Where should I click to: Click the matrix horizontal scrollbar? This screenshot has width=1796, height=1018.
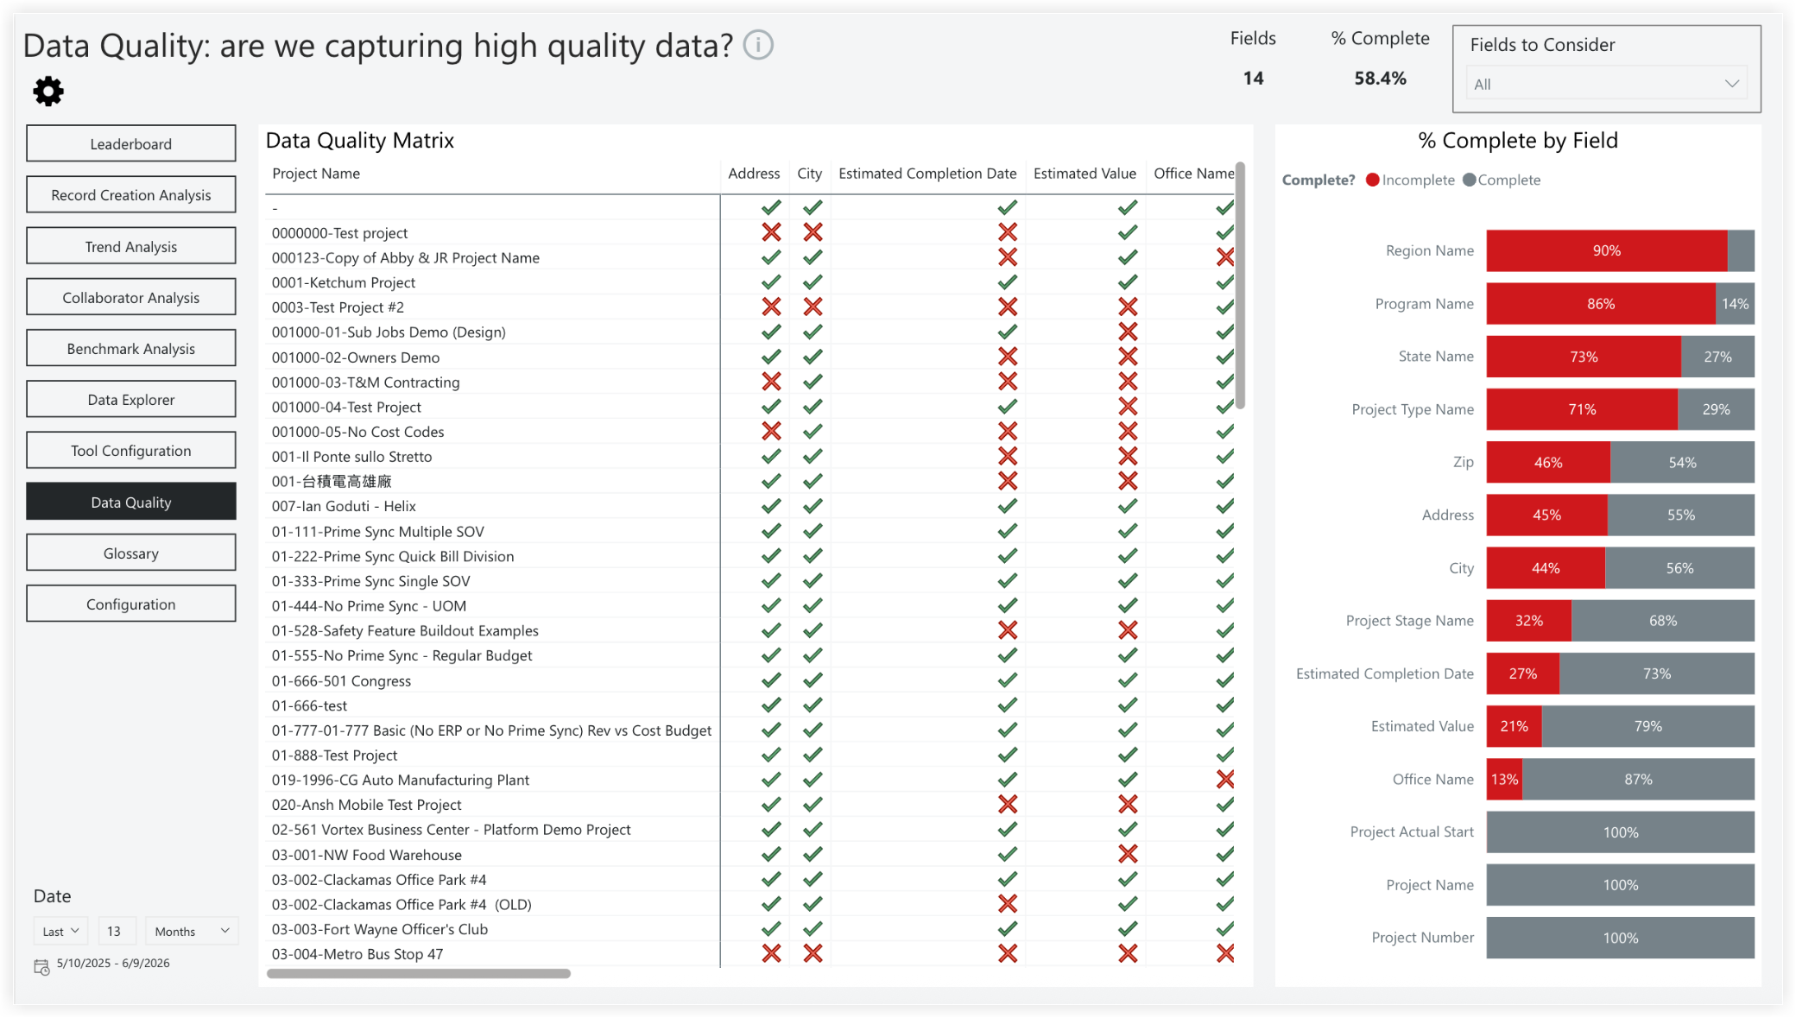[419, 973]
